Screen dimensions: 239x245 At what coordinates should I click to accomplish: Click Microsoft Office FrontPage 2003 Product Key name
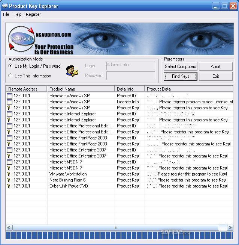click(78, 144)
